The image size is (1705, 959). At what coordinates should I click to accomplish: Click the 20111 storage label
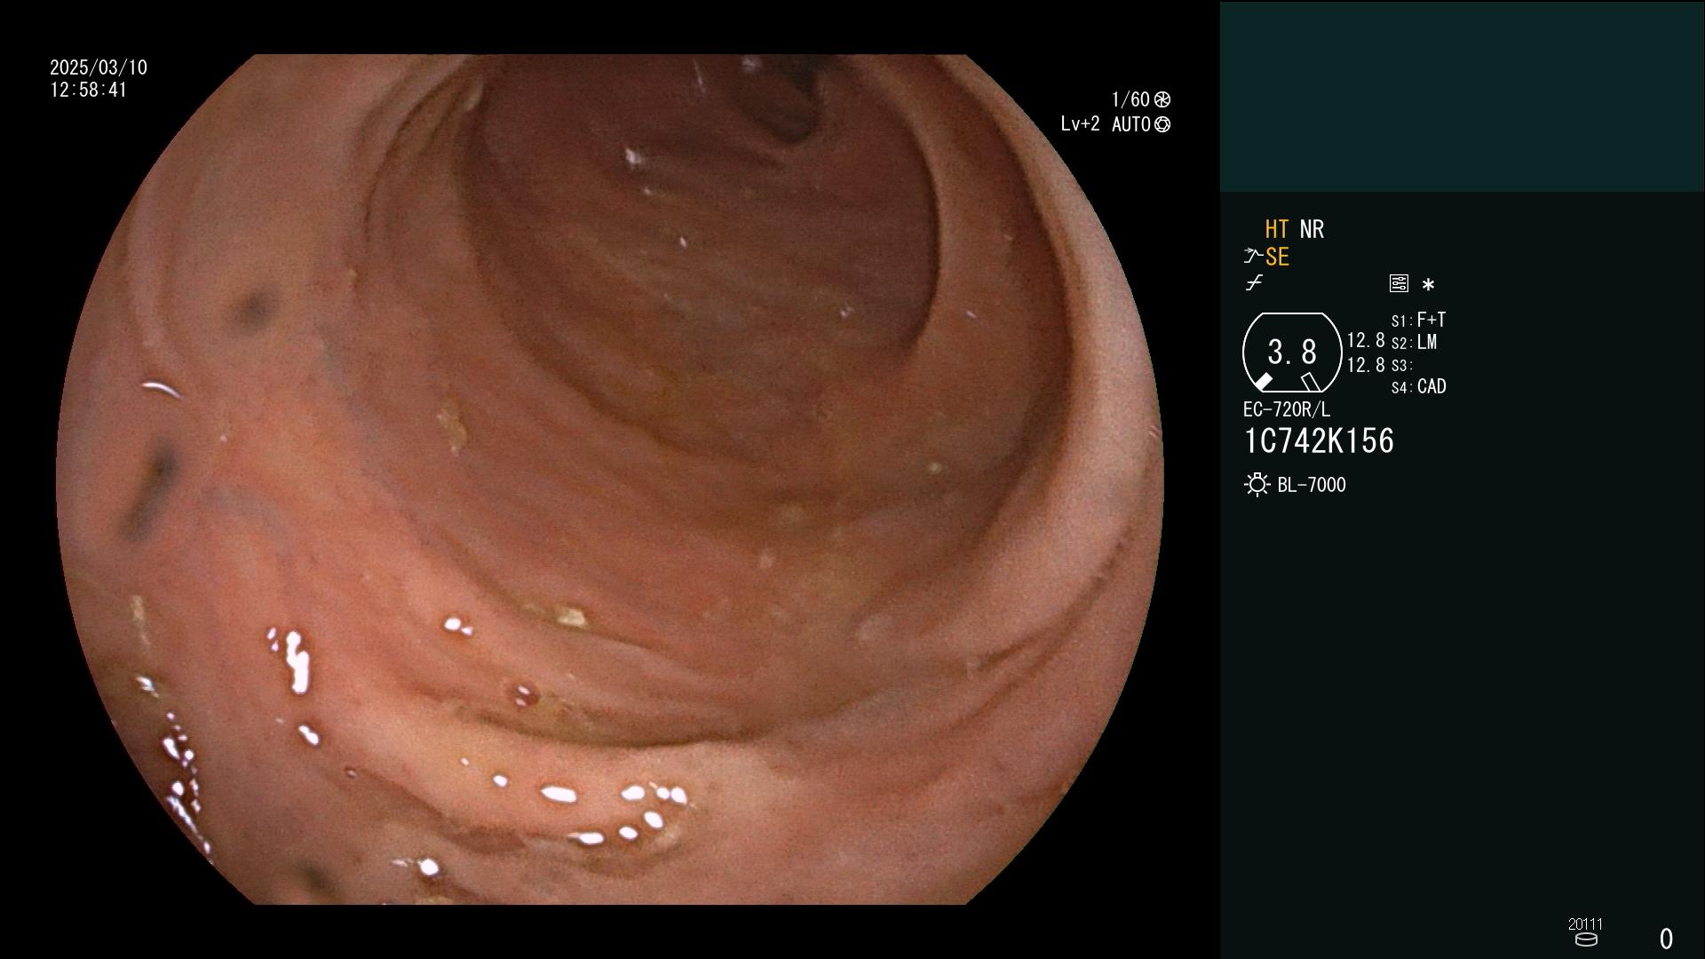pos(1585,924)
